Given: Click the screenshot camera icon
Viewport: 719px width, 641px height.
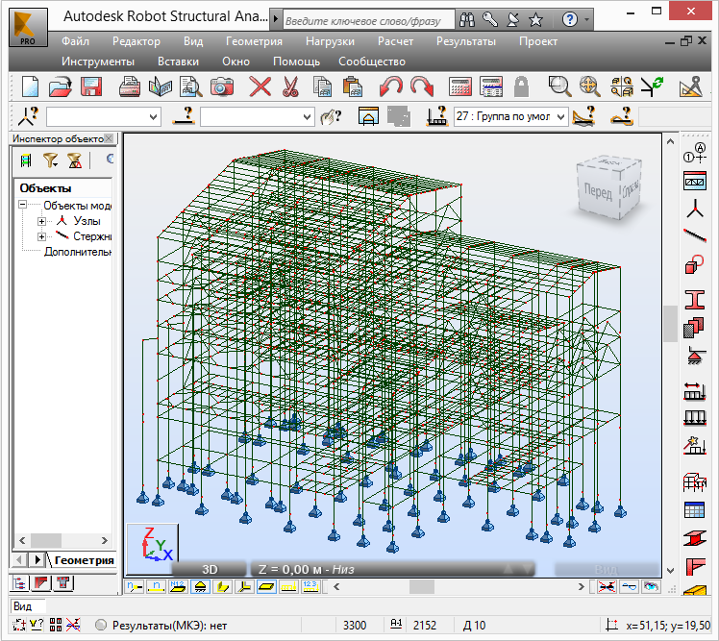Looking at the screenshot, I should pyautogui.click(x=223, y=86).
